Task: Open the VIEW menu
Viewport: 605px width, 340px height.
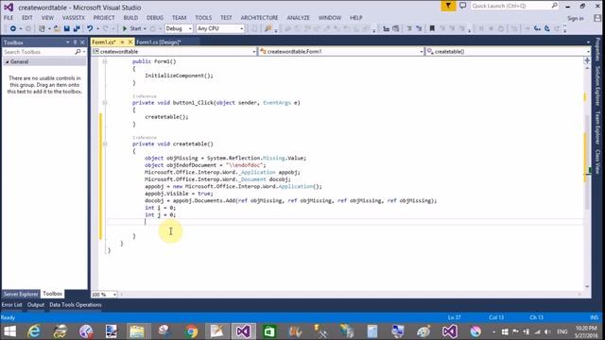Action: click(47, 18)
